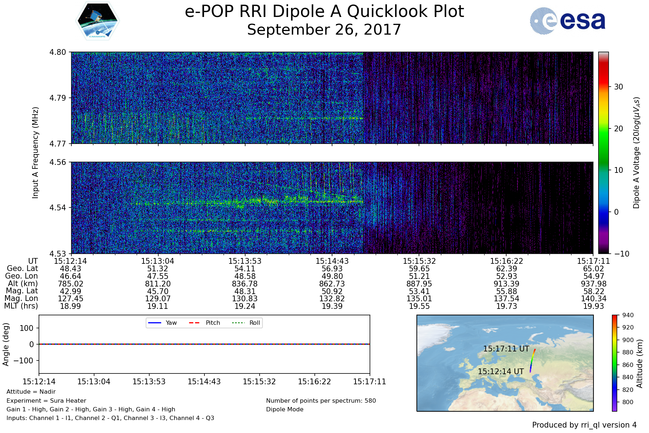
Task: Click the green dotted Roll legend entry
Action: 246,323
